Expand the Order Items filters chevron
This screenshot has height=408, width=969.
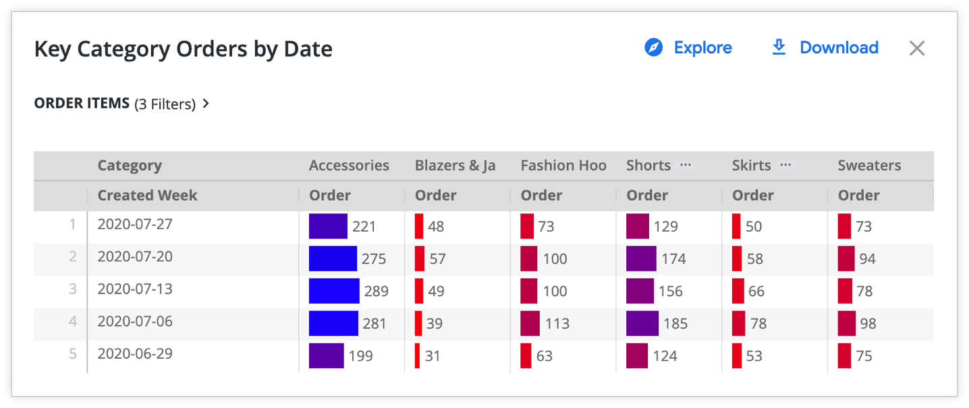206,104
